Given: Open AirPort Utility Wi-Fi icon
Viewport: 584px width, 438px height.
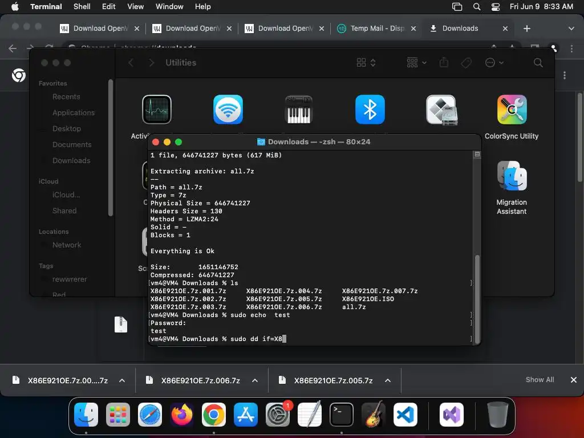Looking at the screenshot, I should [228, 109].
